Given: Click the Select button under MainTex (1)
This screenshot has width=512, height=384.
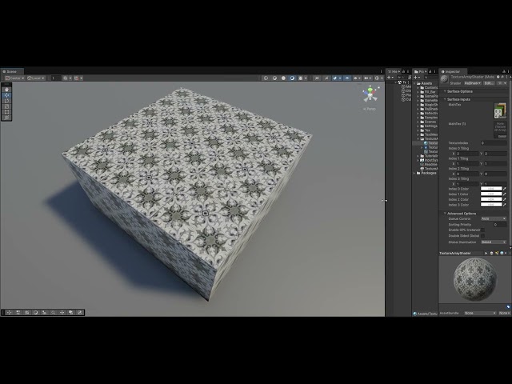Looking at the screenshot, I should tap(502, 136).
